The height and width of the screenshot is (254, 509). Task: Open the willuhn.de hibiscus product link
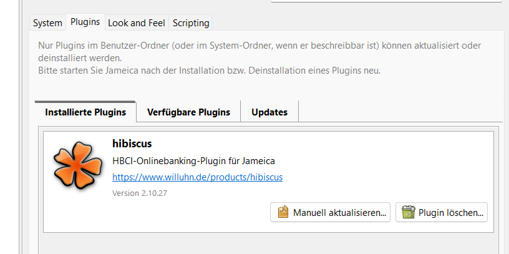click(197, 177)
